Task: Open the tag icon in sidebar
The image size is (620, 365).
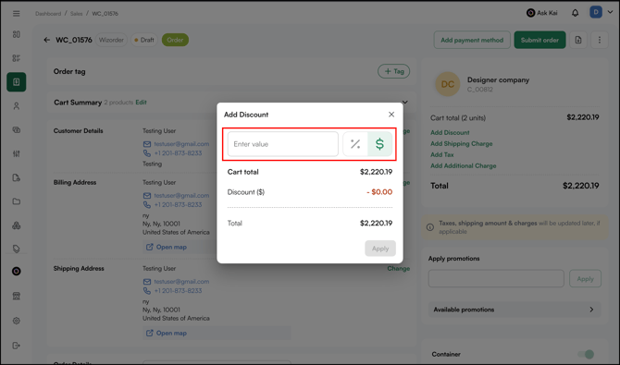Action: (x=17, y=249)
